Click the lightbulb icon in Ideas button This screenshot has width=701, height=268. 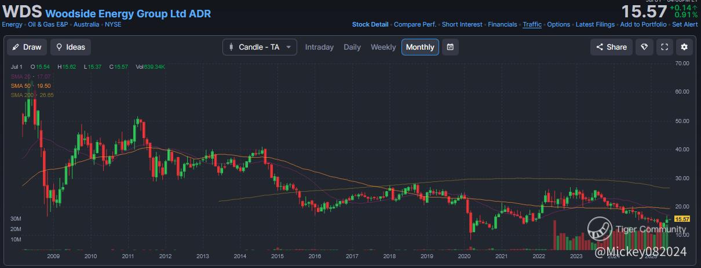coord(59,47)
